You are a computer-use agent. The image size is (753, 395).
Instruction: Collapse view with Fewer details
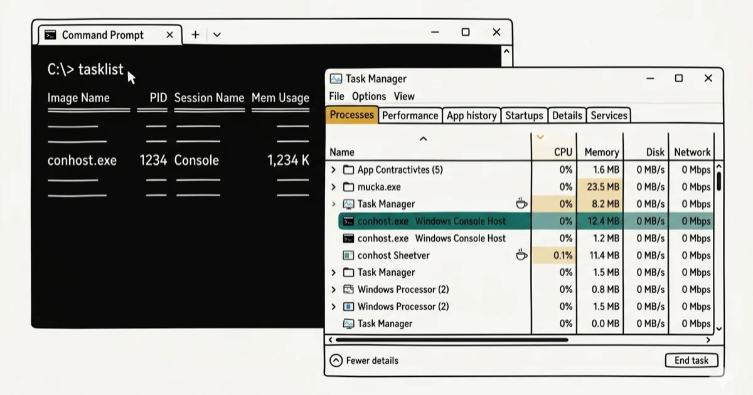tap(364, 361)
